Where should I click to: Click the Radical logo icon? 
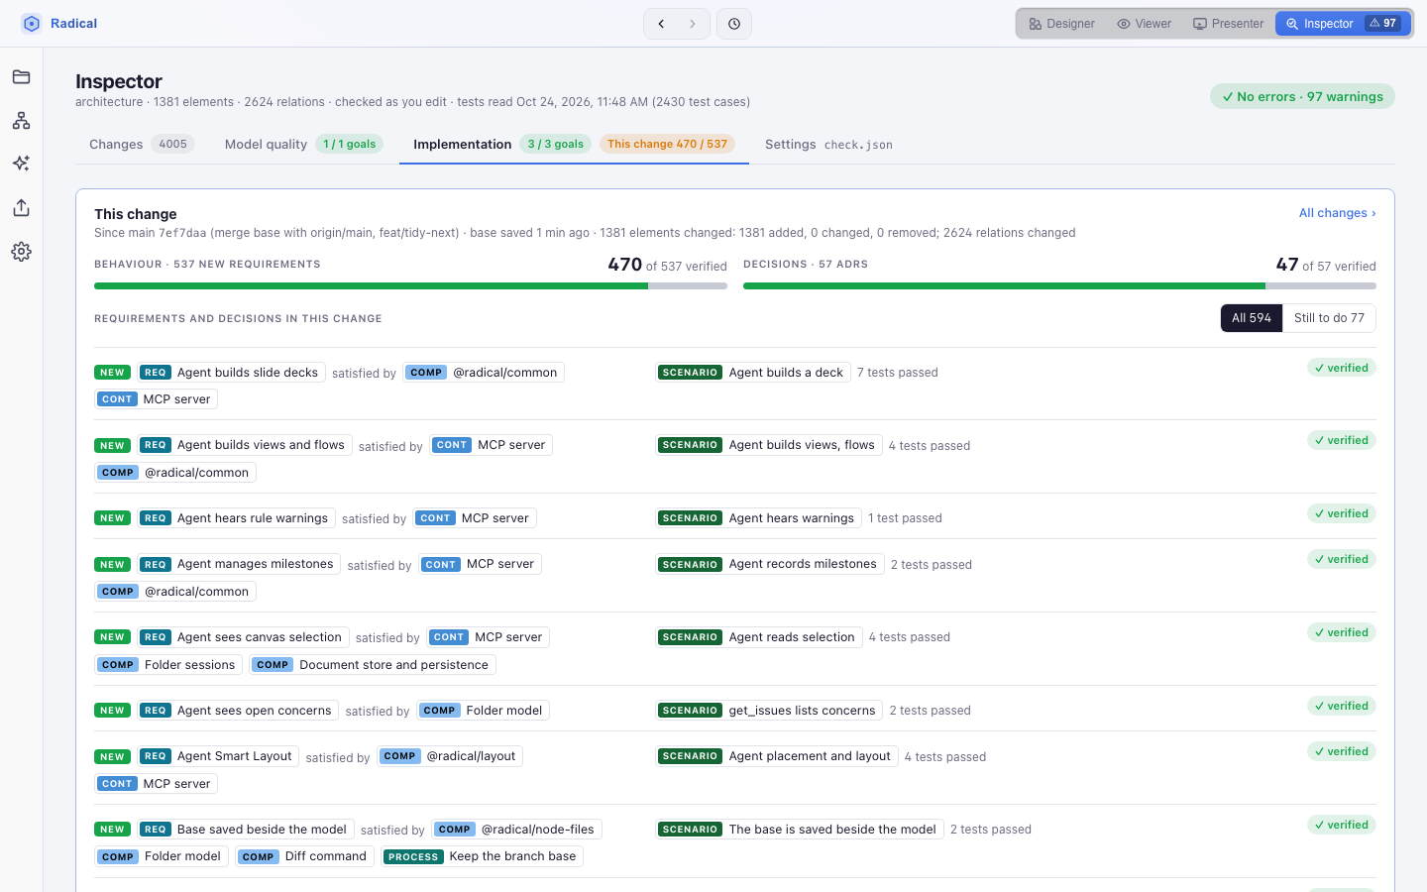click(31, 24)
